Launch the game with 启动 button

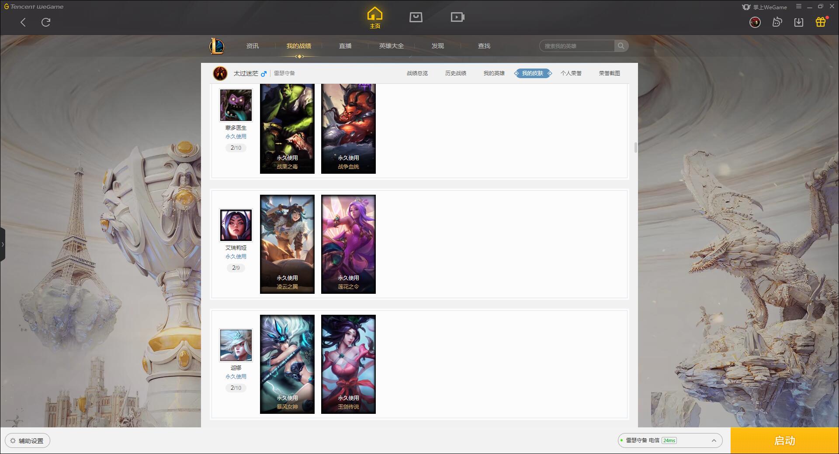[x=785, y=441]
